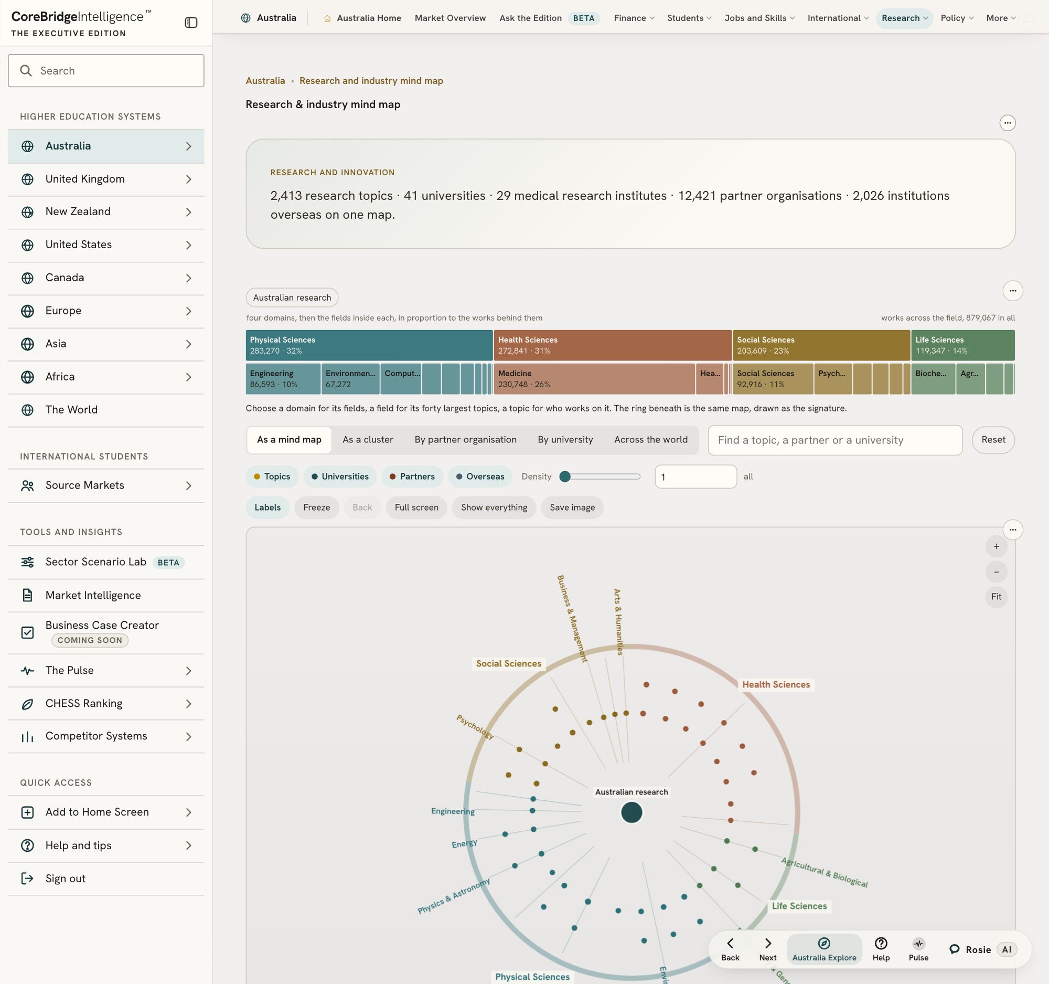This screenshot has width=1049, height=984.
Task: Zoom out with the minus button on map
Action: pyautogui.click(x=996, y=572)
